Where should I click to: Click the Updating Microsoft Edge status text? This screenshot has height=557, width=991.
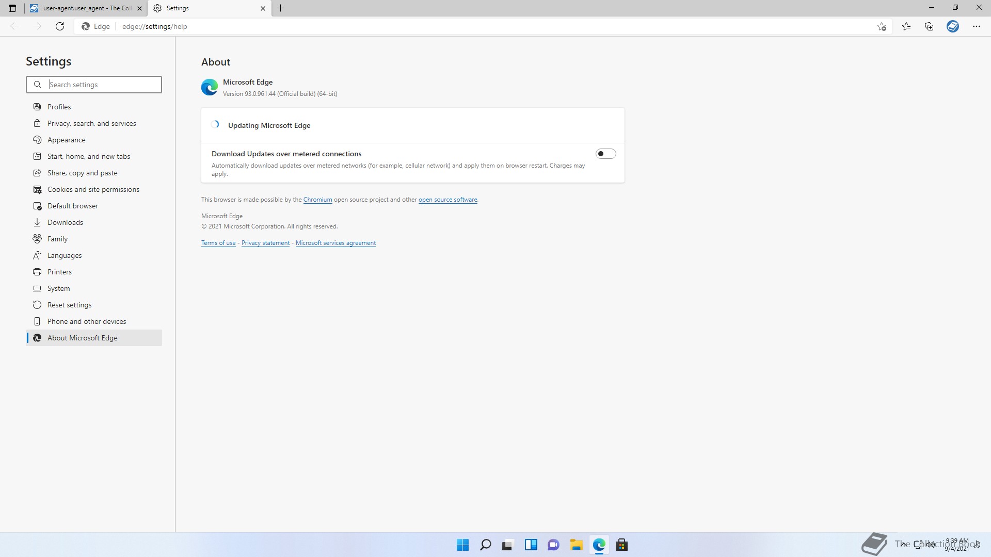[x=269, y=125]
